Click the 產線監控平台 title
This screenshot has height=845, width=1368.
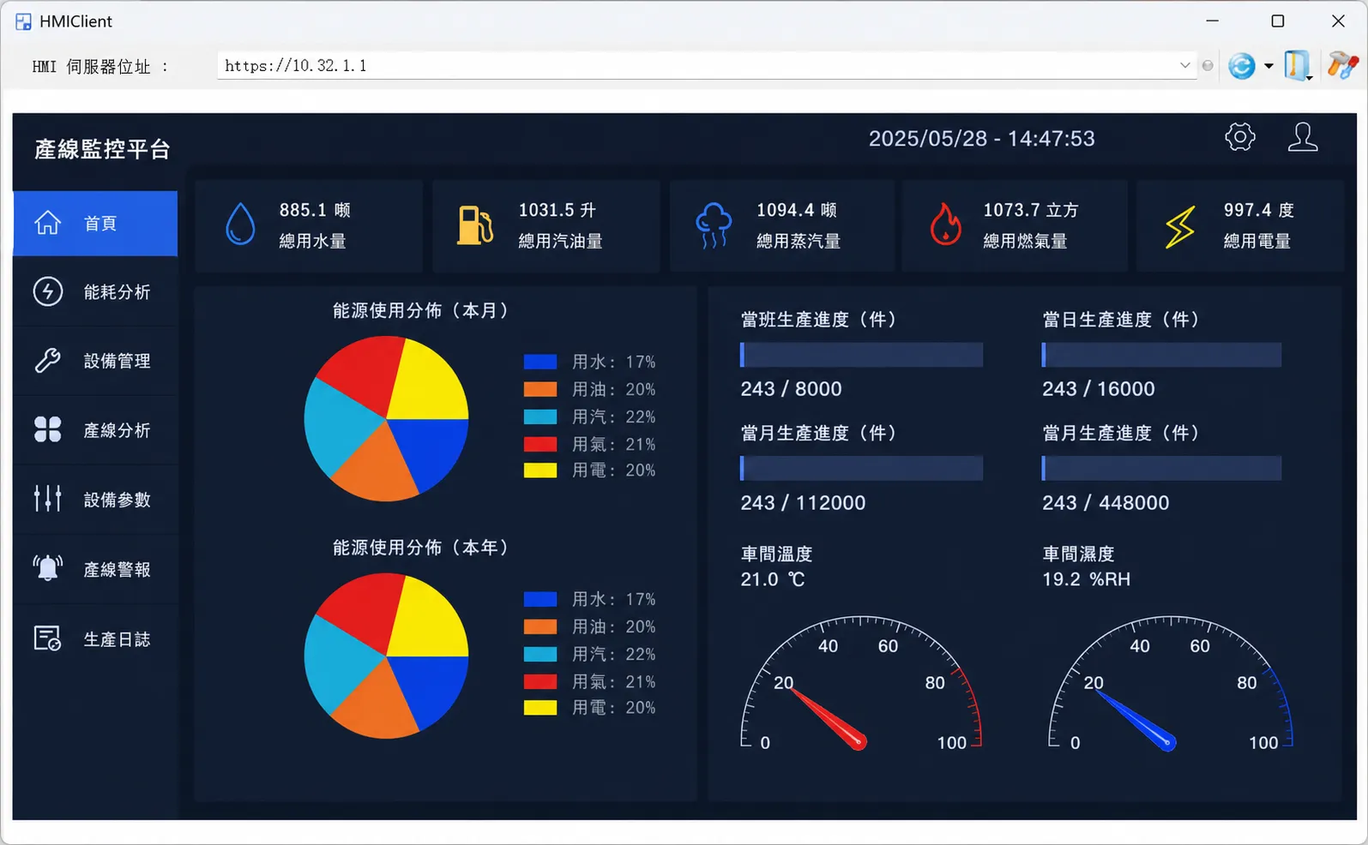[102, 149]
